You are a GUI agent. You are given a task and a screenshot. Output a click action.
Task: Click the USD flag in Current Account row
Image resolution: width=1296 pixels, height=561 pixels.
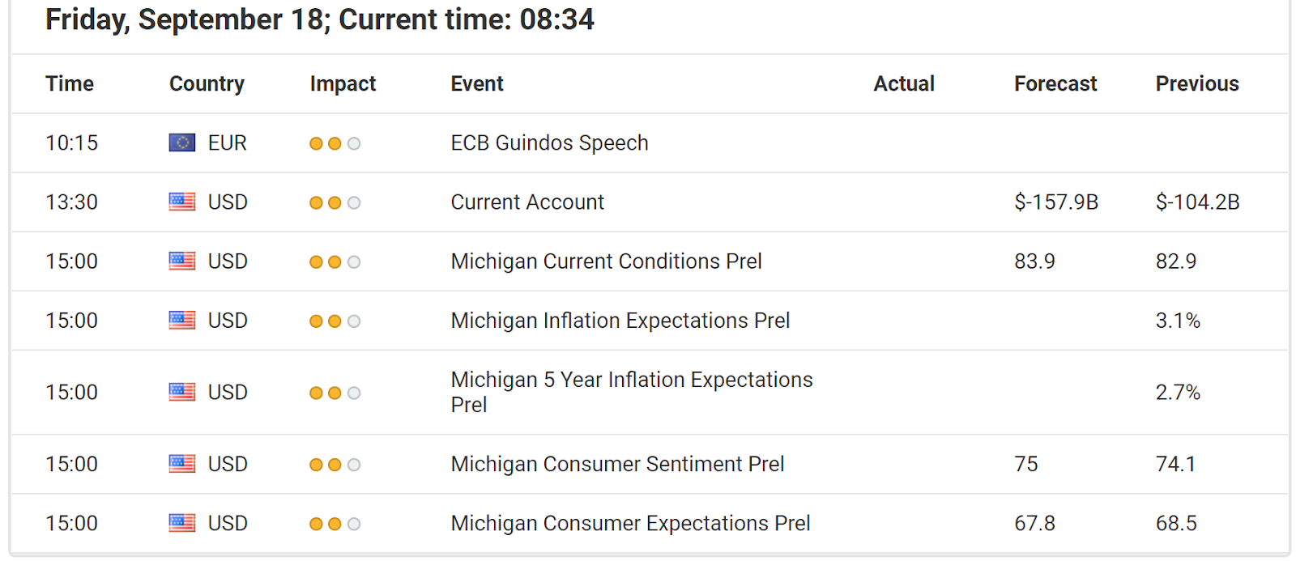point(181,202)
